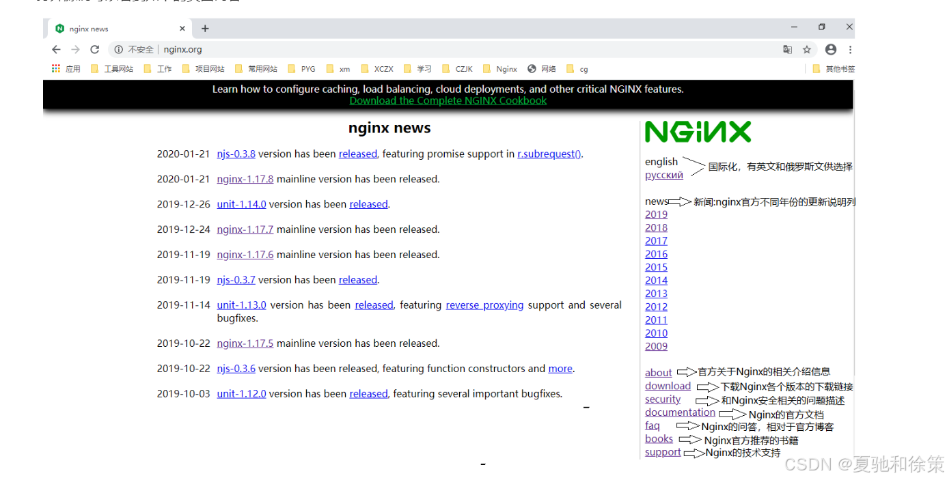The width and height of the screenshot is (947, 480).
Task: Open the unit-1.13.0 link
Action: 241,306
